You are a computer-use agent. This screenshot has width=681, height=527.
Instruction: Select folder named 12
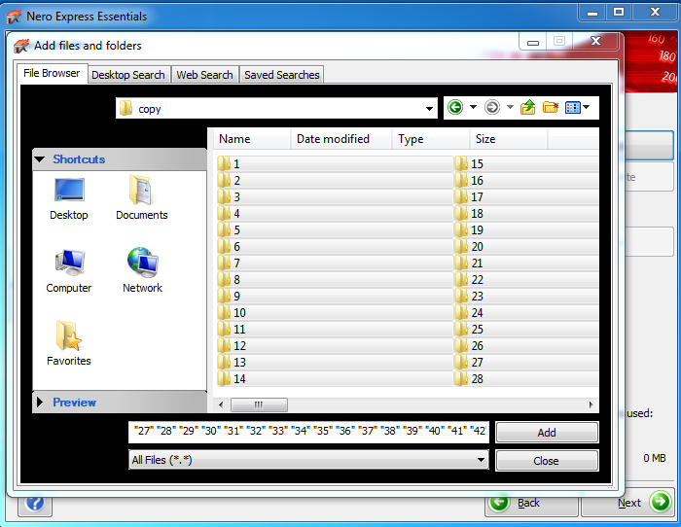[x=335, y=345]
